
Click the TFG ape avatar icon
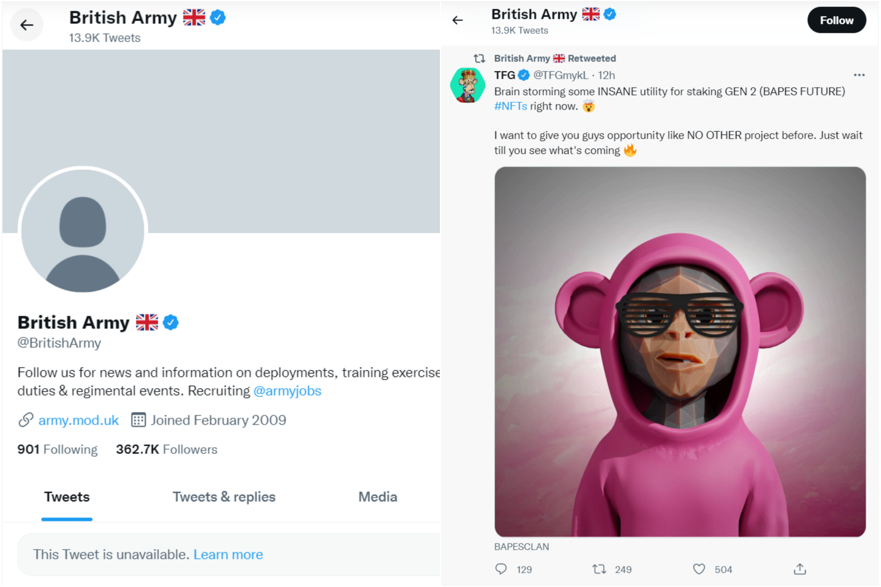tap(468, 85)
